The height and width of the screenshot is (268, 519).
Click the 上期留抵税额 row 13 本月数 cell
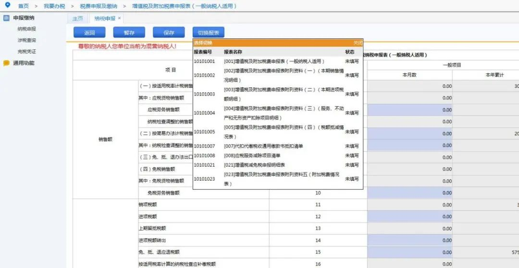pos(410,229)
